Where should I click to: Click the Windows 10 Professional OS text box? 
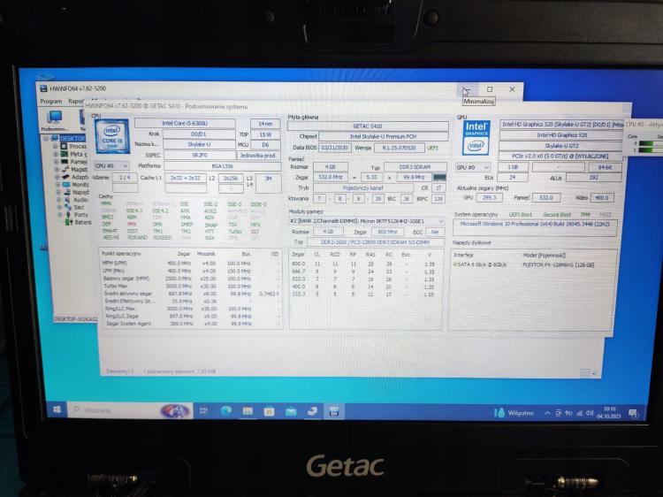pyautogui.click(x=535, y=227)
